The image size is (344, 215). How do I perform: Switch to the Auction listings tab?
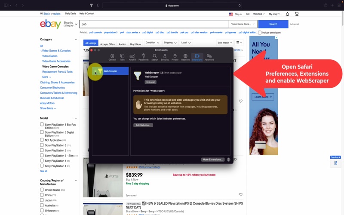(122, 44)
